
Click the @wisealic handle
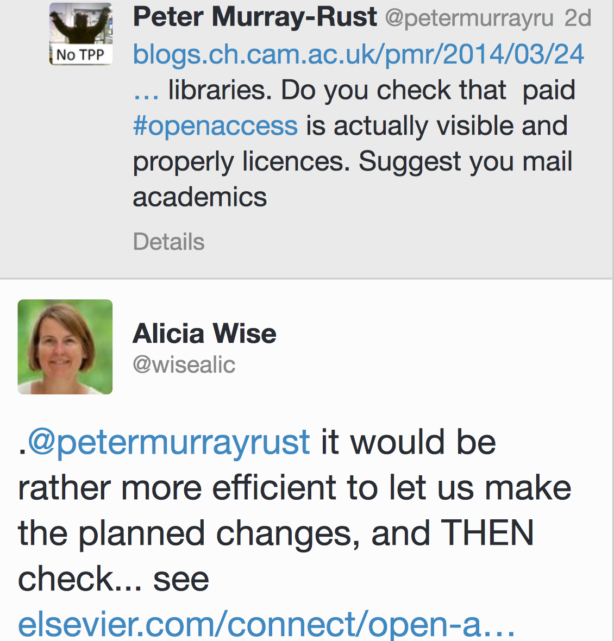click(184, 365)
